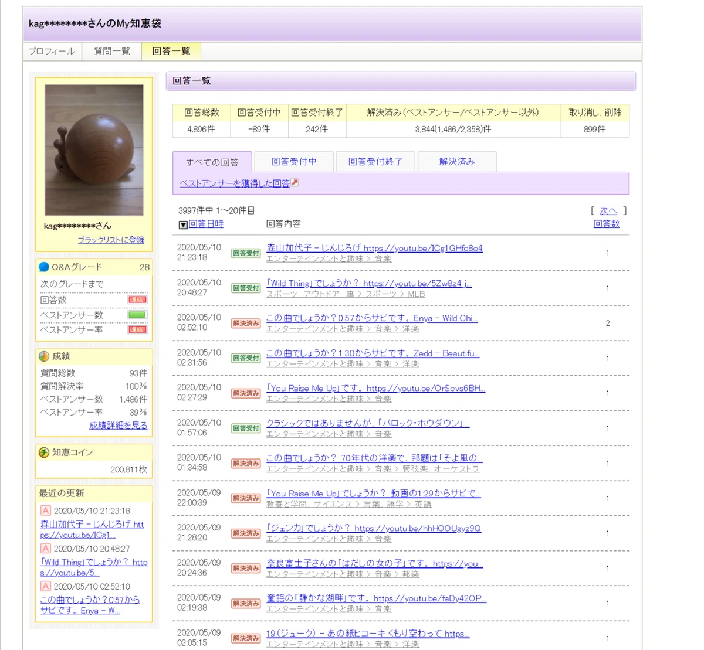
Task: Click the wooden snail profile picture
Action: coord(94,150)
